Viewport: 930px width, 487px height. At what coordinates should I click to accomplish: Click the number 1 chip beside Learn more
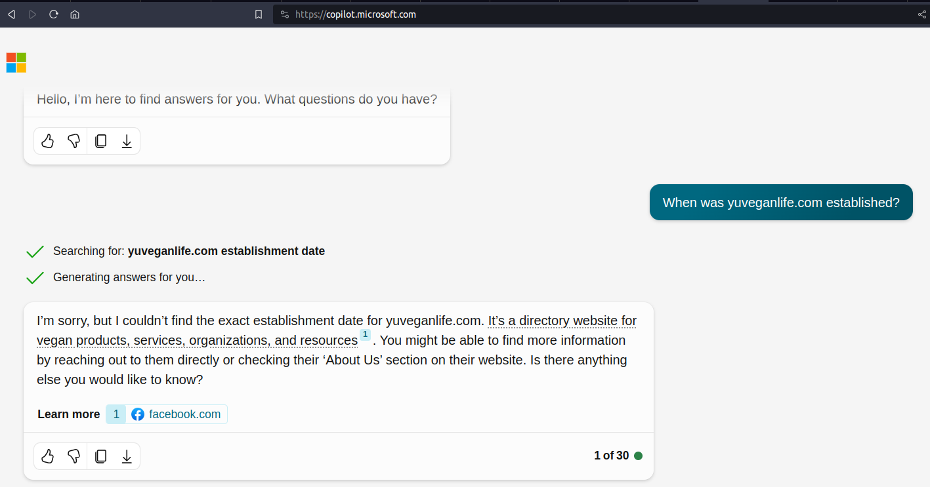click(x=116, y=414)
